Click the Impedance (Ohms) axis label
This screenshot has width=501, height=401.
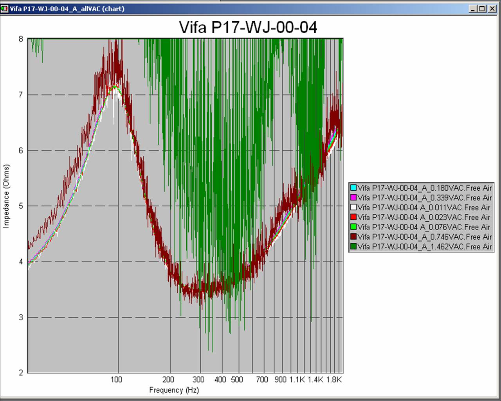click(6, 196)
